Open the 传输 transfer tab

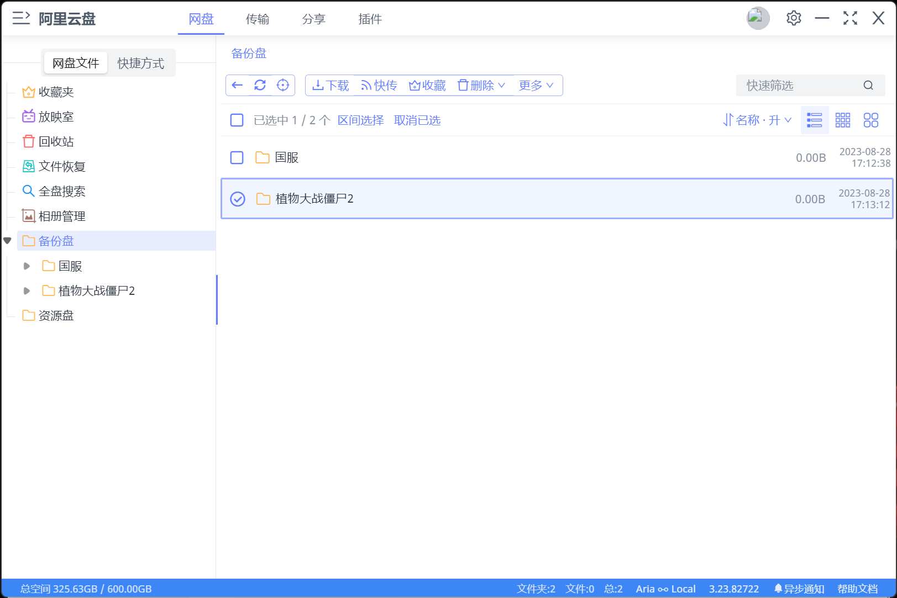[x=258, y=19]
